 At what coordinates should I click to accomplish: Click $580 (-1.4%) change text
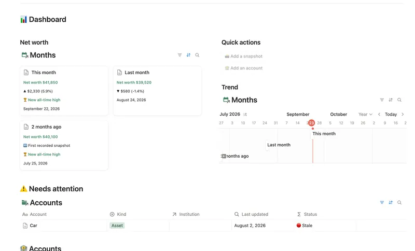pos(130,91)
